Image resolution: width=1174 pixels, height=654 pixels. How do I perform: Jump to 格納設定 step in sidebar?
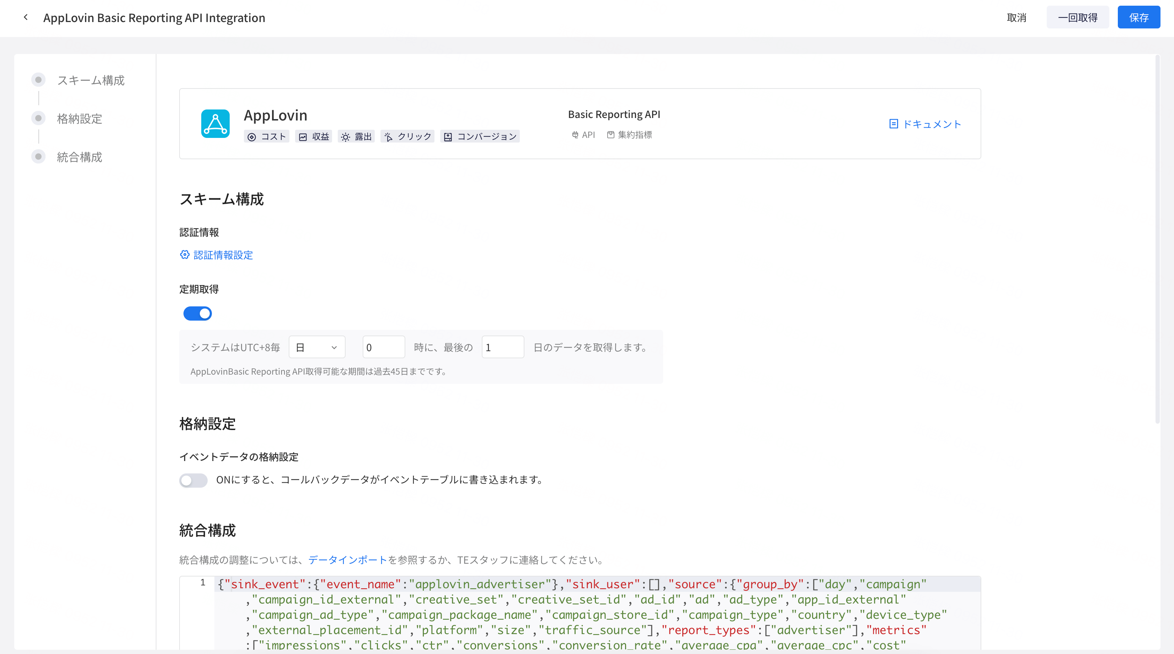click(x=79, y=118)
